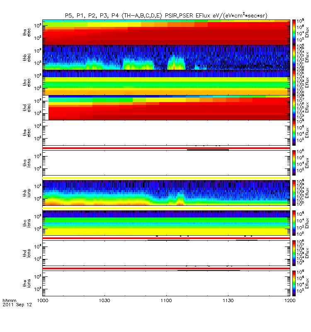Click the "thc elec" axis label

tap(27, 83)
